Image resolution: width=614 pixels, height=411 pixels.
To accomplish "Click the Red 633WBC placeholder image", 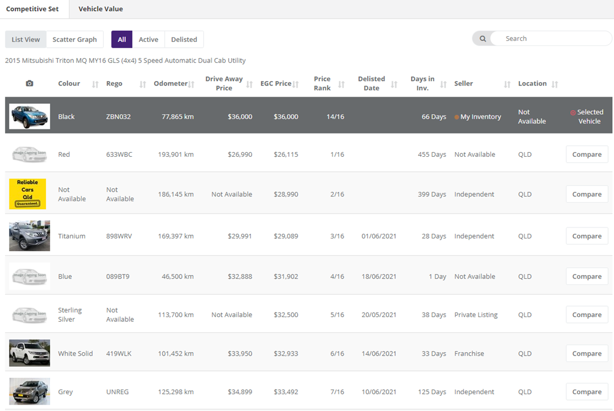I will (30, 154).
